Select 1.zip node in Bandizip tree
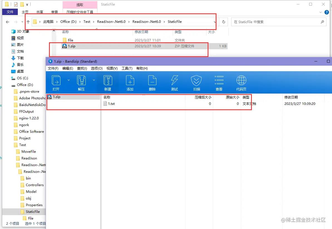This screenshot has height=229, width=332. coord(56,97)
